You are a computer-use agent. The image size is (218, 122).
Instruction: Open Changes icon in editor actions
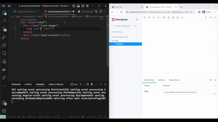point(96,12)
